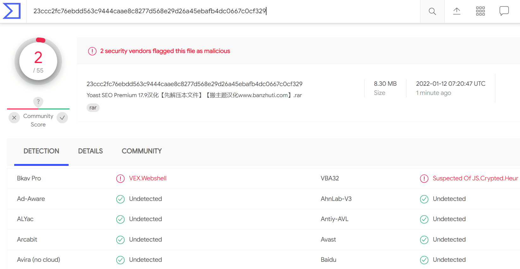This screenshot has width=520, height=269.
Task: Focus the hash search input field
Action: [x=223, y=11]
